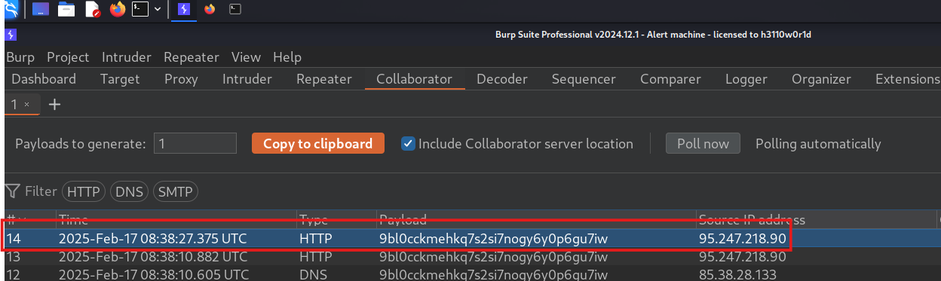Select the Collaborator tab
Image resolution: width=941 pixels, height=281 pixels.
(414, 79)
